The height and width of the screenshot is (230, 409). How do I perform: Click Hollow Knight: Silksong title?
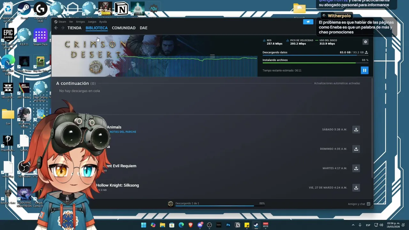click(x=117, y=185)
